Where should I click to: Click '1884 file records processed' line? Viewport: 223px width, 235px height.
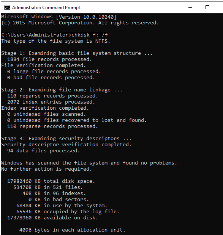pos(49,59)
